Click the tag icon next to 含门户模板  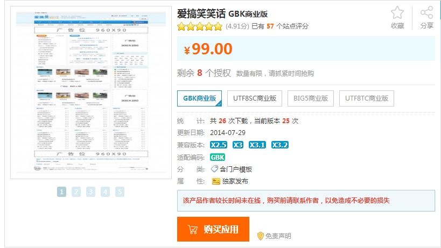[x=214, y=169]
